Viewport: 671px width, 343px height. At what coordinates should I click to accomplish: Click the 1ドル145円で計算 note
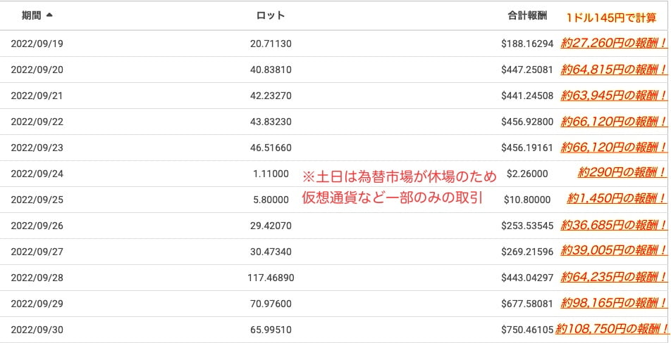(611, 18)
